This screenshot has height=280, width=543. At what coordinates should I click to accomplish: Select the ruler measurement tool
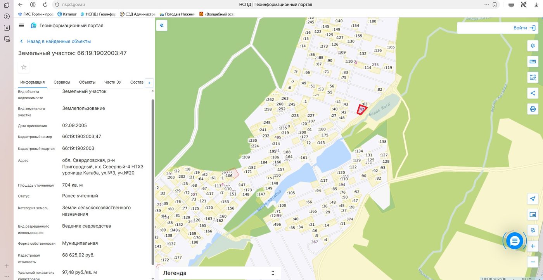(x=533, y=61)
